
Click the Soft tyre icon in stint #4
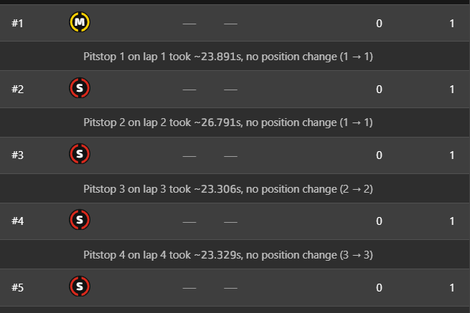80,220
